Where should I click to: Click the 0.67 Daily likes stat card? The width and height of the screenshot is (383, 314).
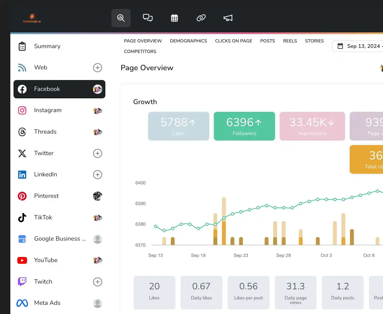(x=202, y=292)
